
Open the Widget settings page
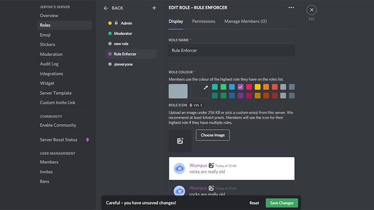(x=65, y=84)
